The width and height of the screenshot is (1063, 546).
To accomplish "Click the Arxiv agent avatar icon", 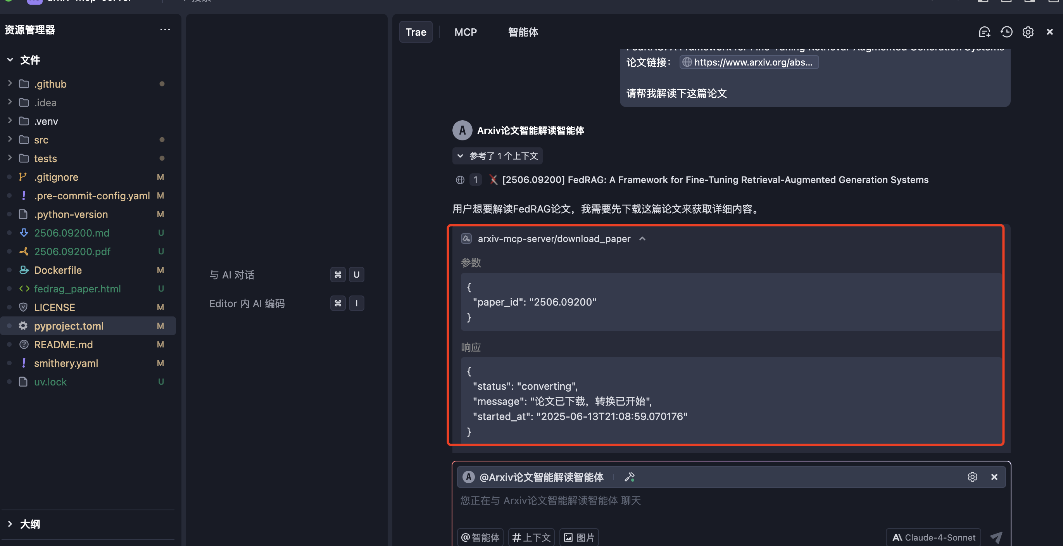I will 462,130.
